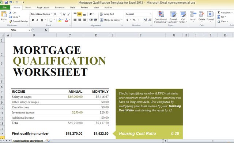This screenshot has width=234, height=143.
Task: Click the Format Painter brush icon
Action: pos(10,22)
